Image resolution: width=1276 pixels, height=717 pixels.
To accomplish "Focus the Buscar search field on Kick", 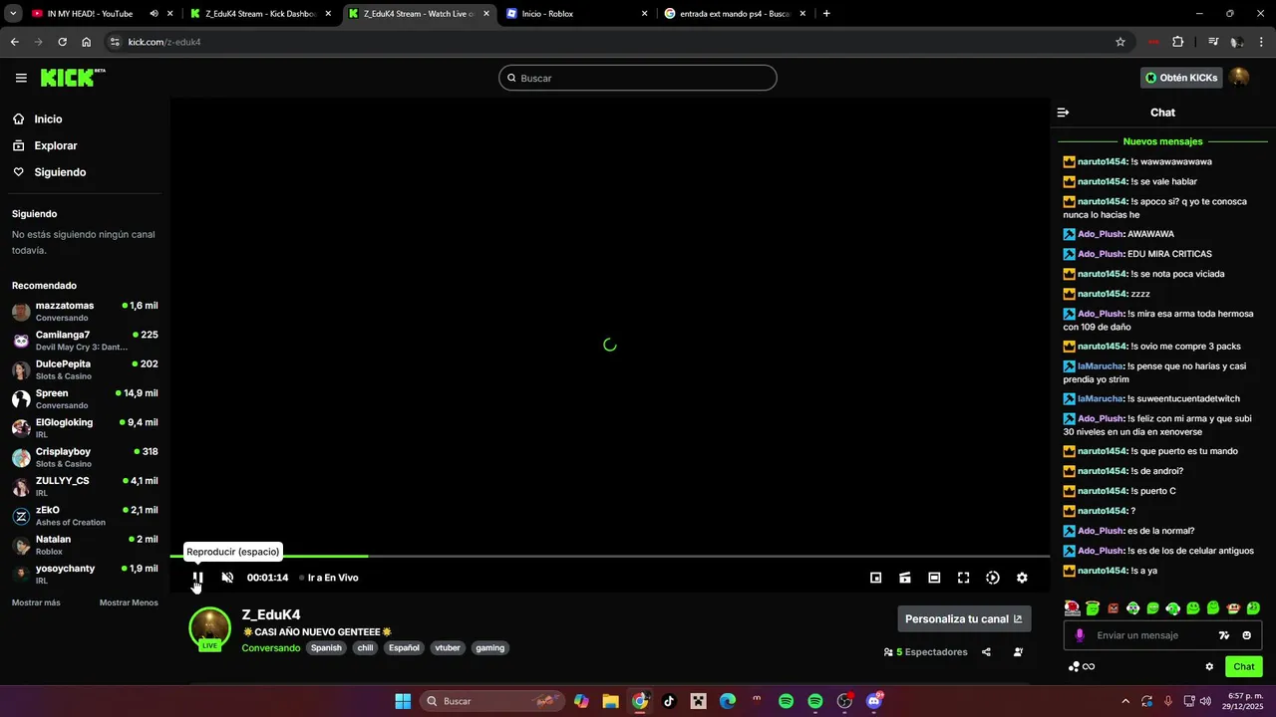I will (x=638, y=78).
